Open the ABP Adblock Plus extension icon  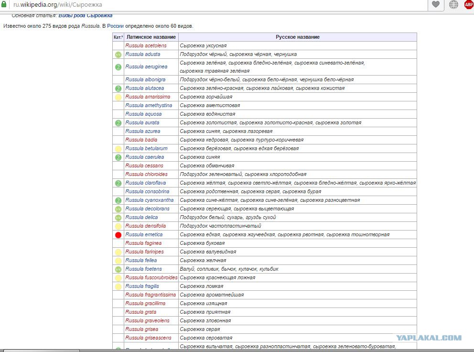(469, 4)
